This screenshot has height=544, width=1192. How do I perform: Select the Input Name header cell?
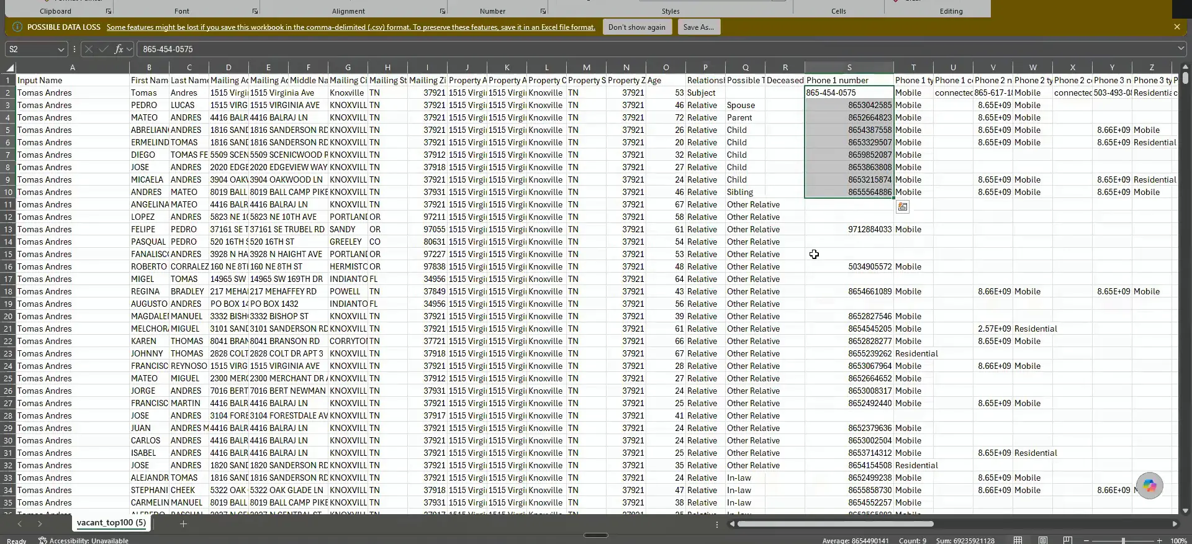(73, 80)
